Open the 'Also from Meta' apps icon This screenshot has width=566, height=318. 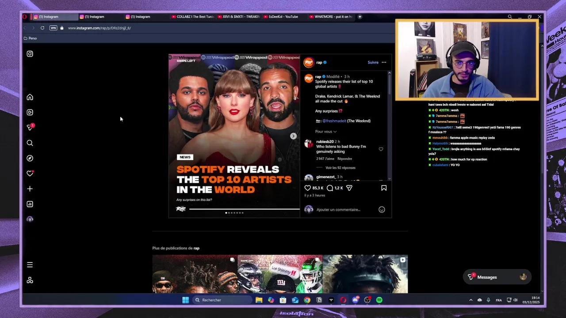30,280
